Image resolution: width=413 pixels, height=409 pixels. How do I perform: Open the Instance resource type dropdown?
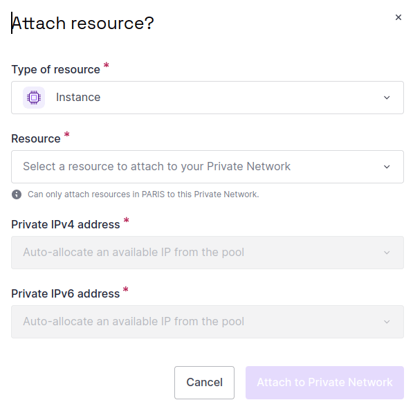(x=208, y=98)
